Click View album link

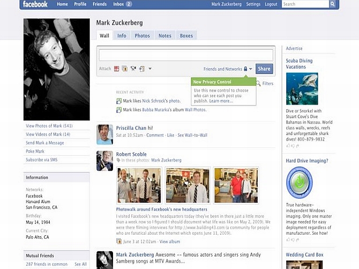tap(170, 242)
